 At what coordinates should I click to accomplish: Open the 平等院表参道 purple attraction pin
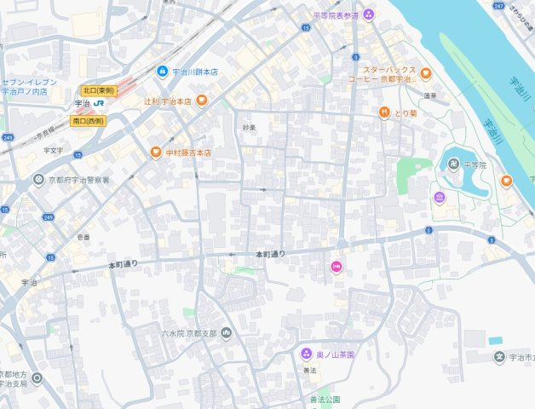(x=369, y=14)
